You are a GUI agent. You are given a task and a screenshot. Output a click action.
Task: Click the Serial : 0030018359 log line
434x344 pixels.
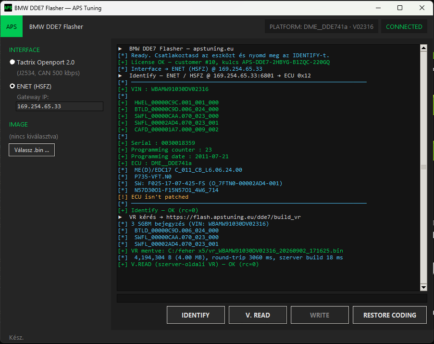156,143
